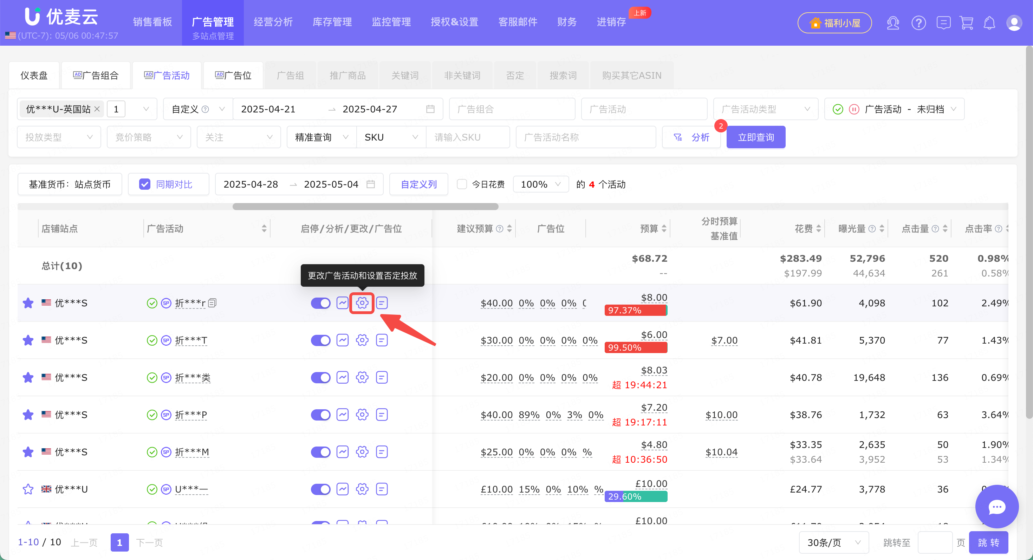This screenshot has height=560, width=1033.
Task: Open settings gear for 折***P campaign
Action: click(362, 415)
